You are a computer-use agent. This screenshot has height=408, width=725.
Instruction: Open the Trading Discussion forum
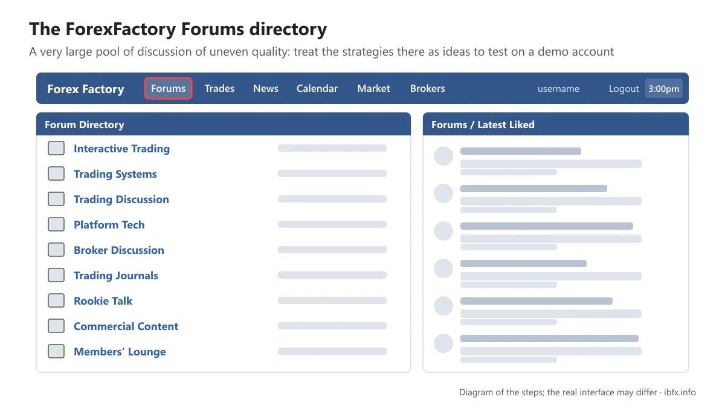(x=121, y=199)
